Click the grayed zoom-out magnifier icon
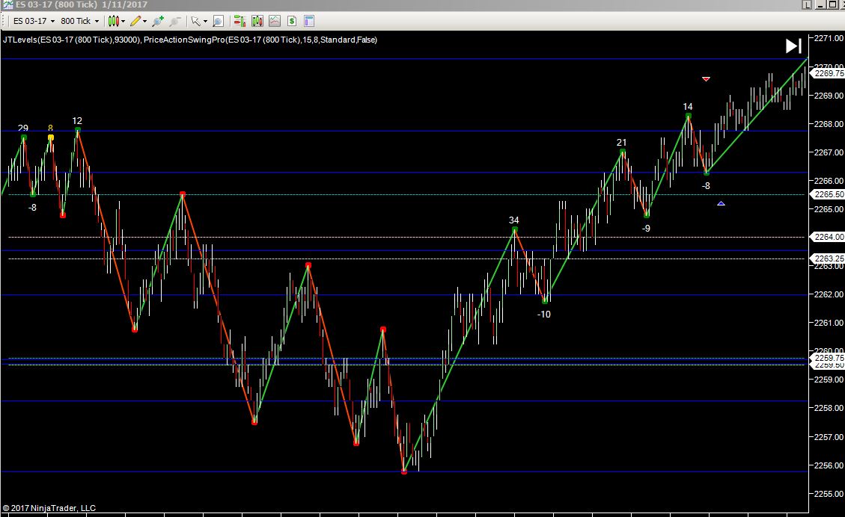 click(x=174, y=21)
